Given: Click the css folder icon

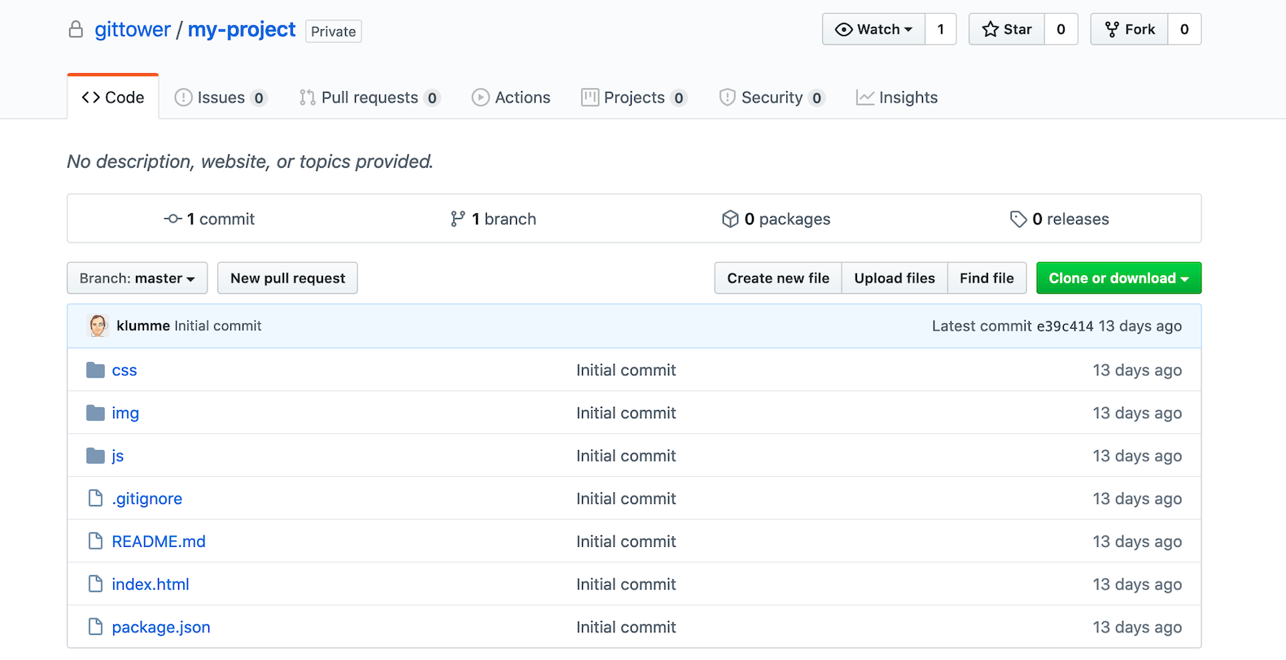Looking at the screenshot, I should click(x=95, y=370).
